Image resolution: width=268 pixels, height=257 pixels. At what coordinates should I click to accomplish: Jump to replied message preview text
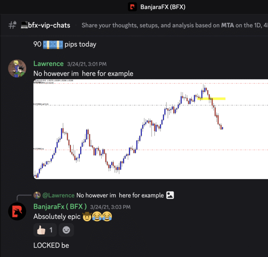click(120, 195)
